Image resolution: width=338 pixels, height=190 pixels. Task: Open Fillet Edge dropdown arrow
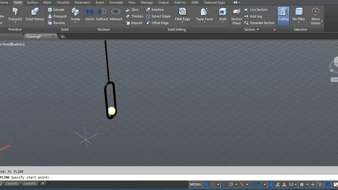182,22
